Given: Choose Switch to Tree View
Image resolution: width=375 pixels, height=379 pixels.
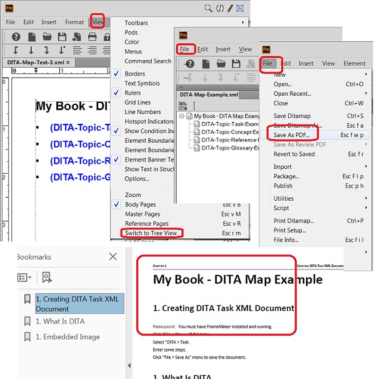Looking at the screenshot, I should coord(151,233).
